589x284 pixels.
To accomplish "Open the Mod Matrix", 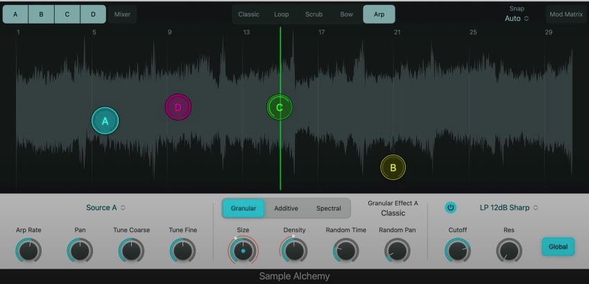I will click(x=565, y=14).
